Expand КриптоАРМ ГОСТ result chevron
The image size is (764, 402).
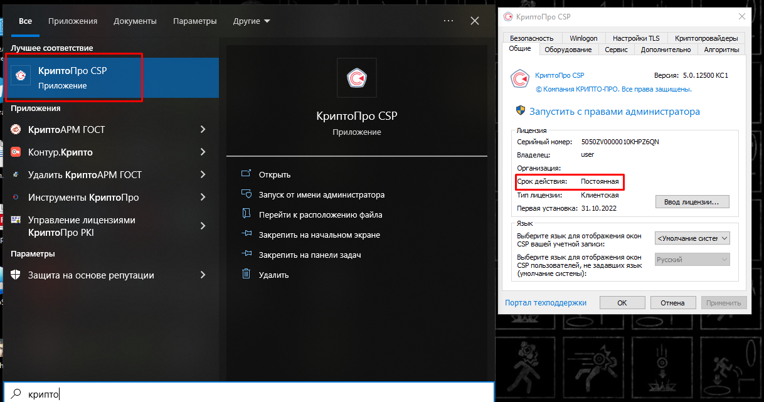click(203, 130)
